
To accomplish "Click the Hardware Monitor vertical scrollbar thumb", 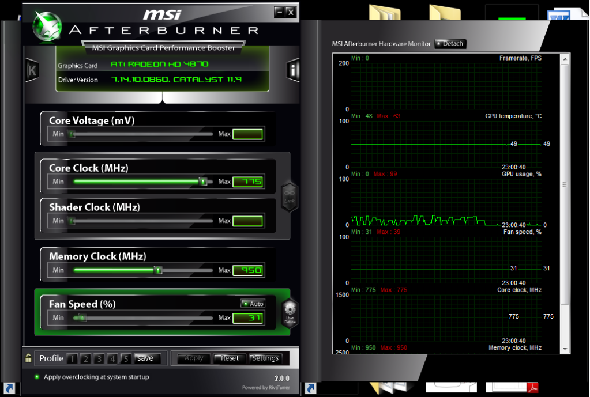I will [x=565, y=184].
